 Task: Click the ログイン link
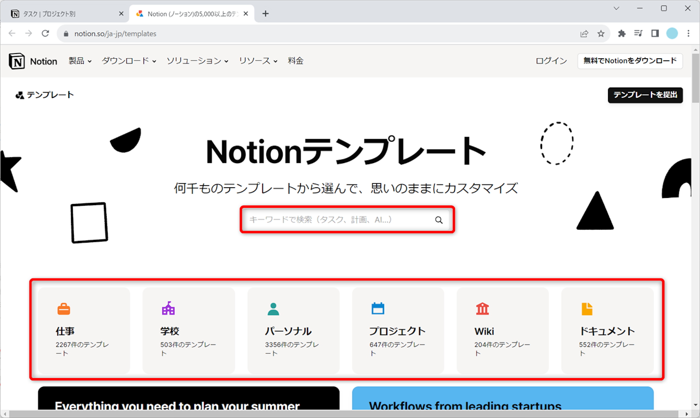pyautogui.click(x=551, y=61)
